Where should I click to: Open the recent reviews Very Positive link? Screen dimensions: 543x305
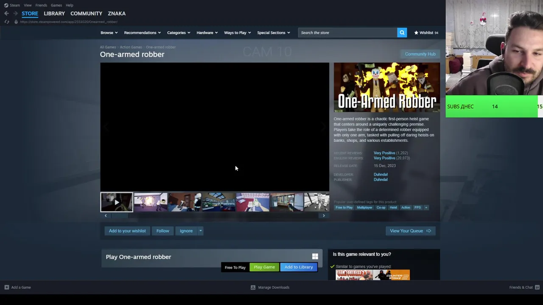(x=384, y=152)
